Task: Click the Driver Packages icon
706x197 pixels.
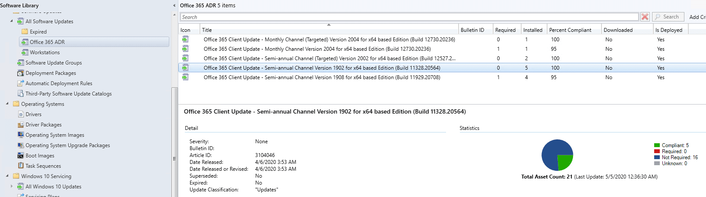Action: pyautogui.click(x=21, y=125)
